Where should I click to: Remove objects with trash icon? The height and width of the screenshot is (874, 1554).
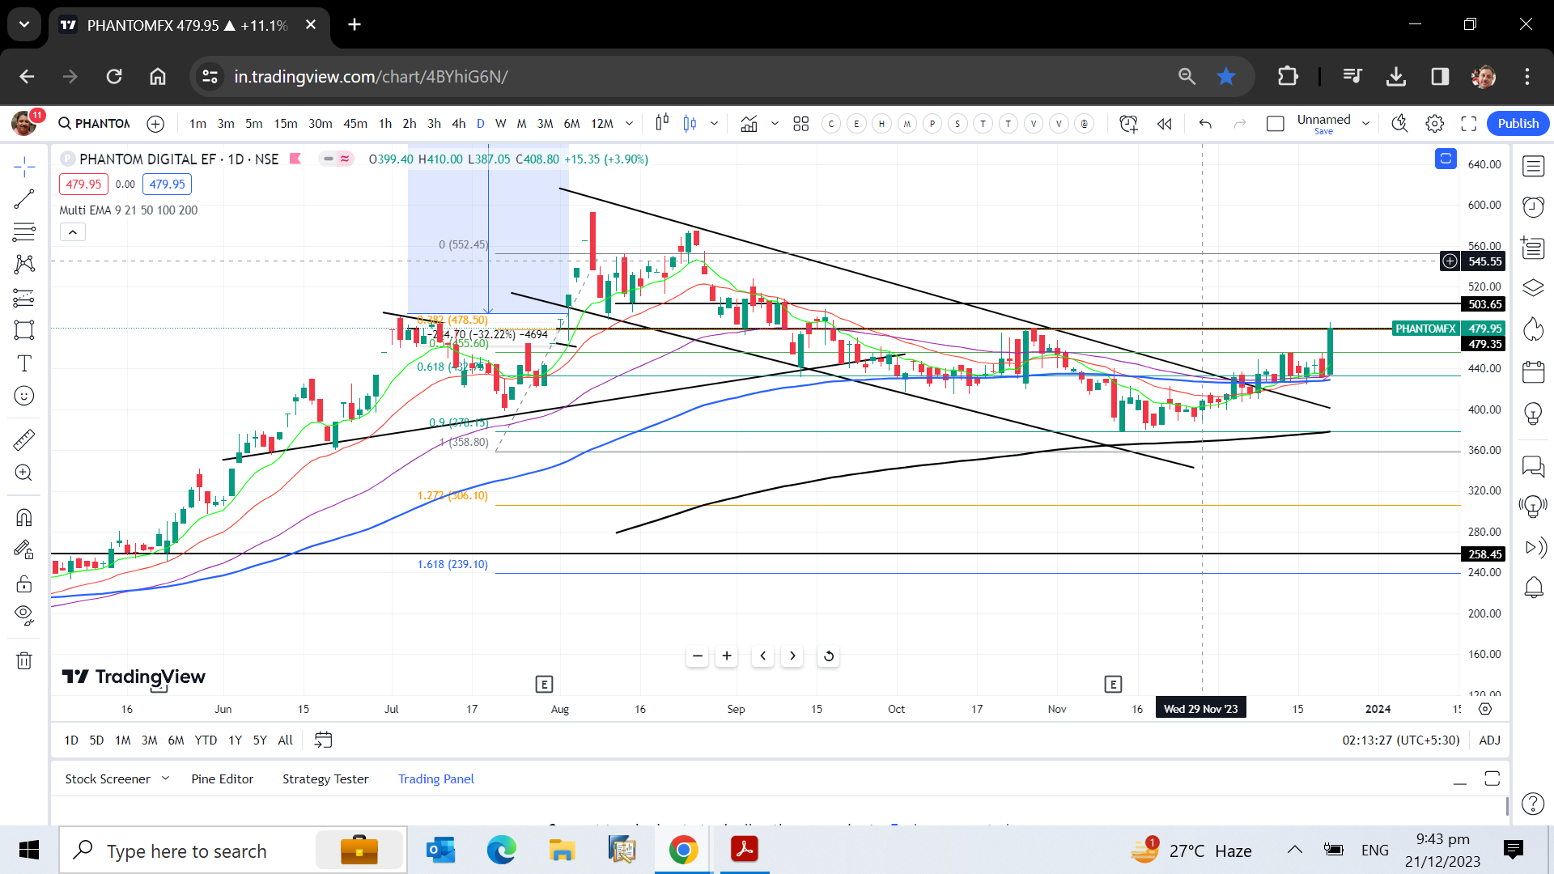[x=24, y=660]
